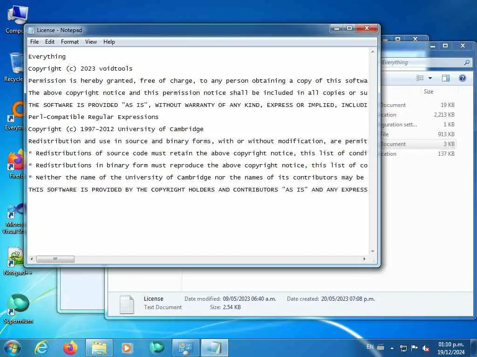This screenshot has height=357, width=477.
Task: Toggle the Explorer preview pane icon
Action: coord(446,78)
